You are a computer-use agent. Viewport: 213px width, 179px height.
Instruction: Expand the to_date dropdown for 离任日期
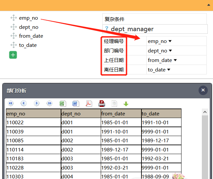tap(168, 70)
